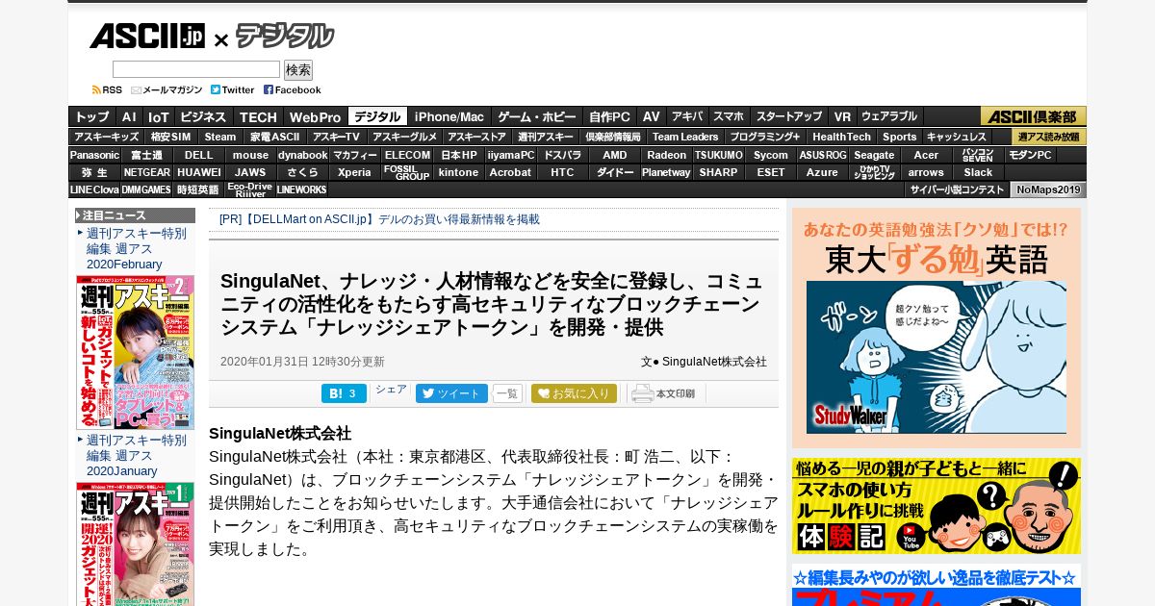Open the キャッシュレス submenu link
Viewport: 1155px width, 606px height.
[956, 137]
